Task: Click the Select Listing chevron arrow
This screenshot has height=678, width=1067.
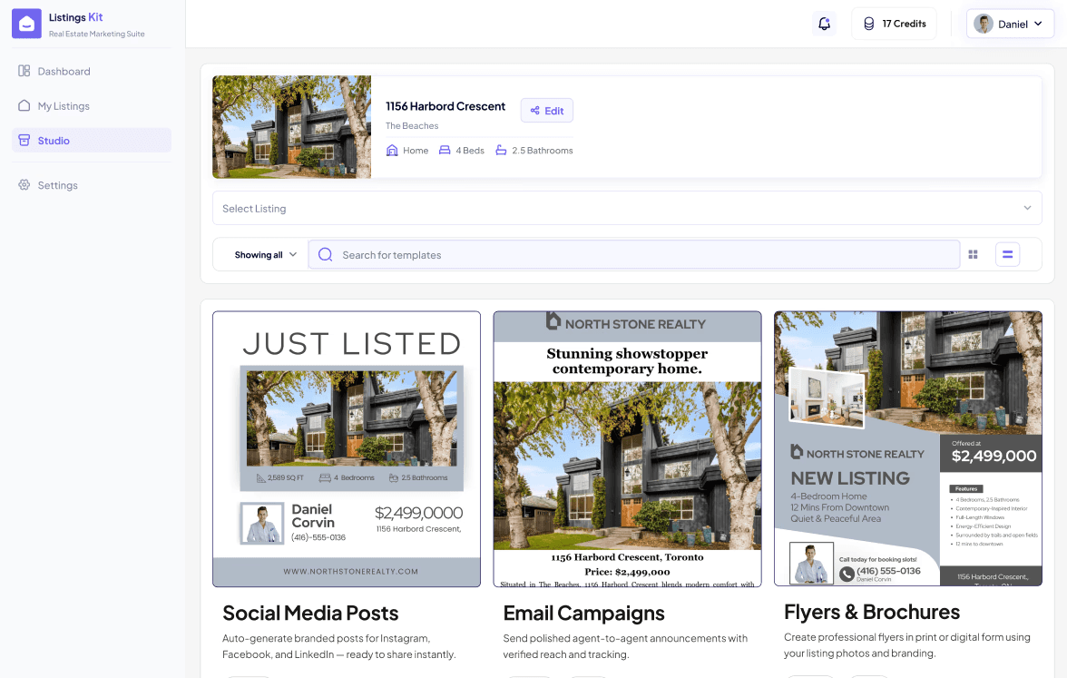Action: point(1027,209)
